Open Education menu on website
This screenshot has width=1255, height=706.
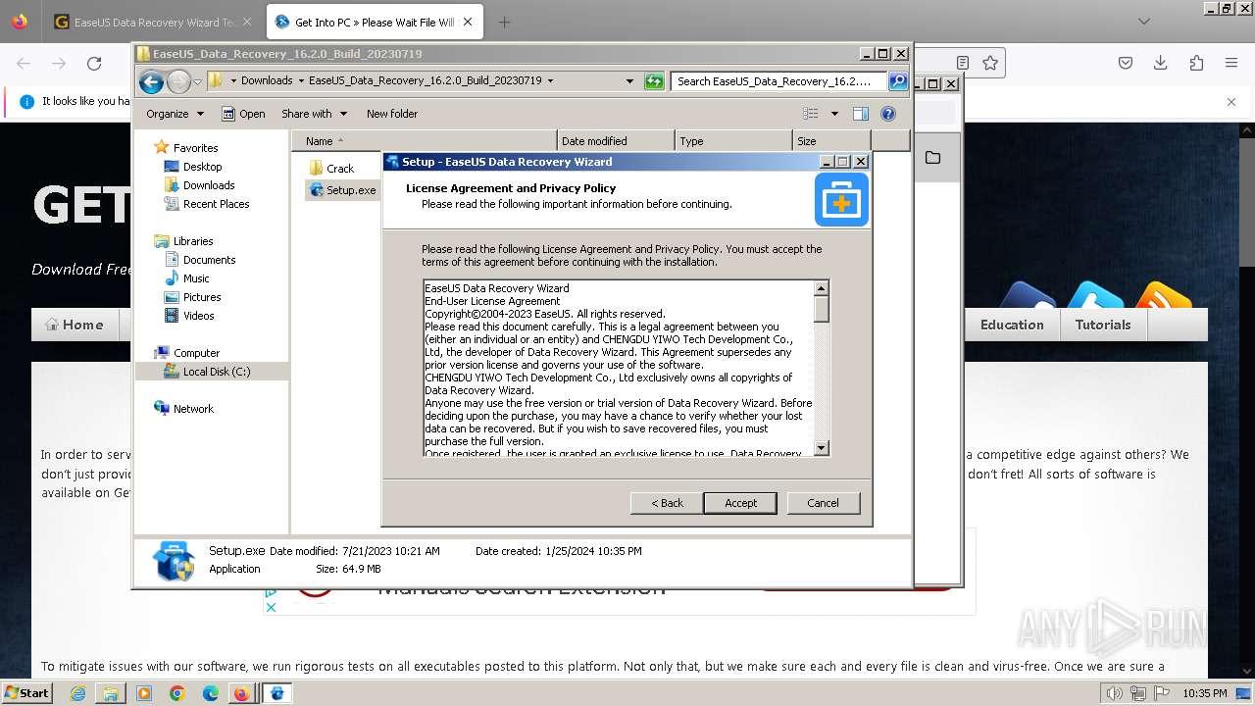pyautogui.click(x=1012, y=325)
